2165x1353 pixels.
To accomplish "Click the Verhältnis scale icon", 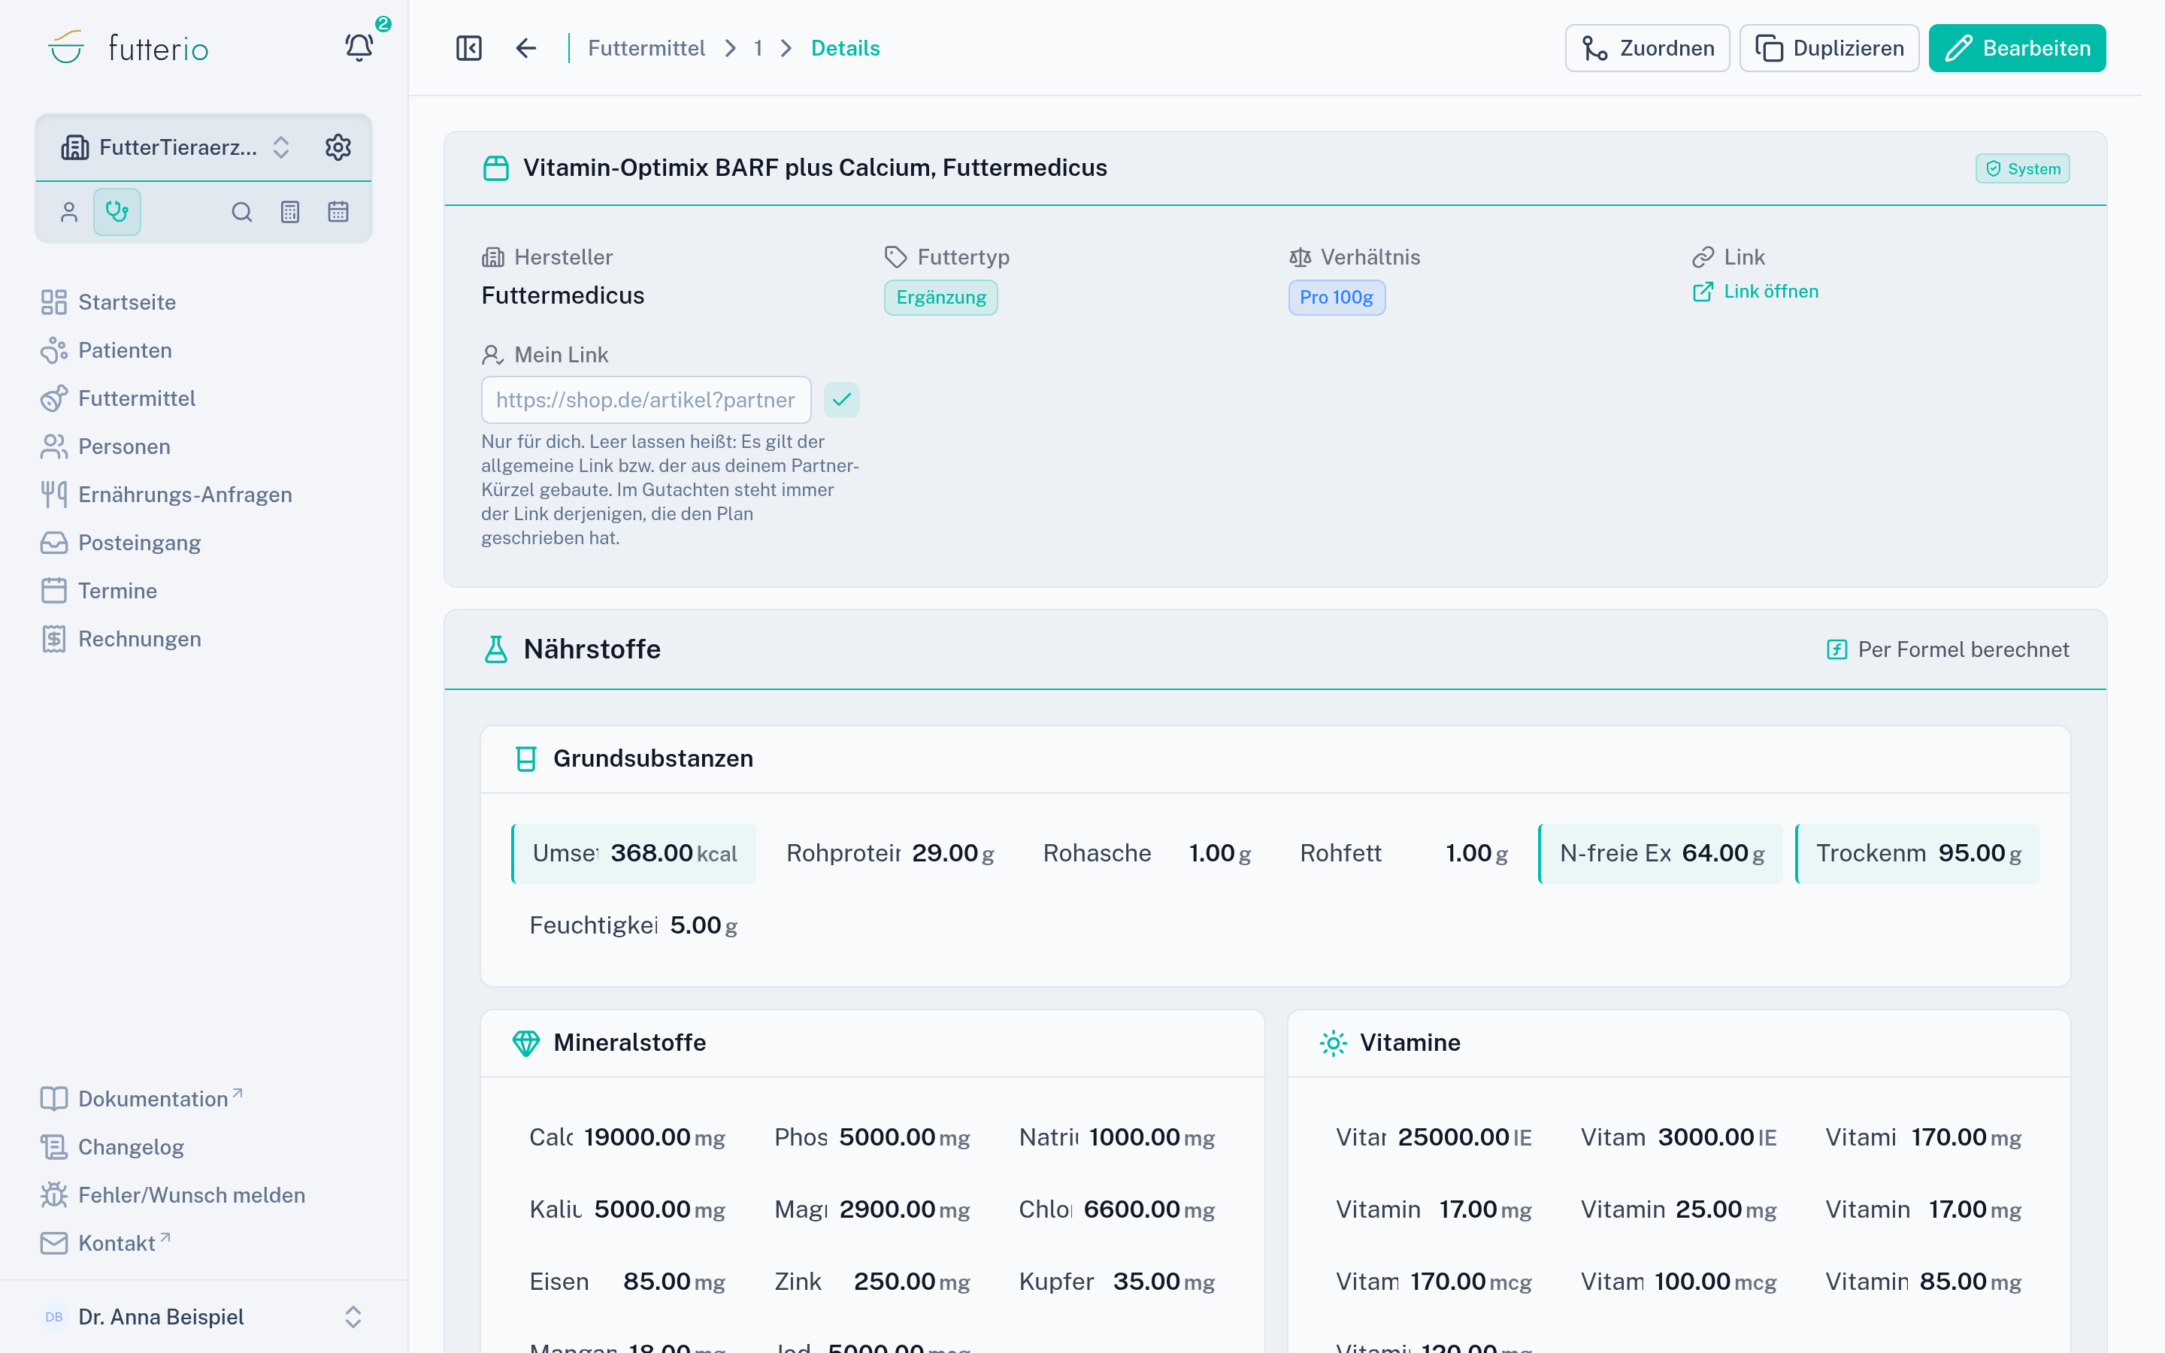I will click(x=1300, y=258).
